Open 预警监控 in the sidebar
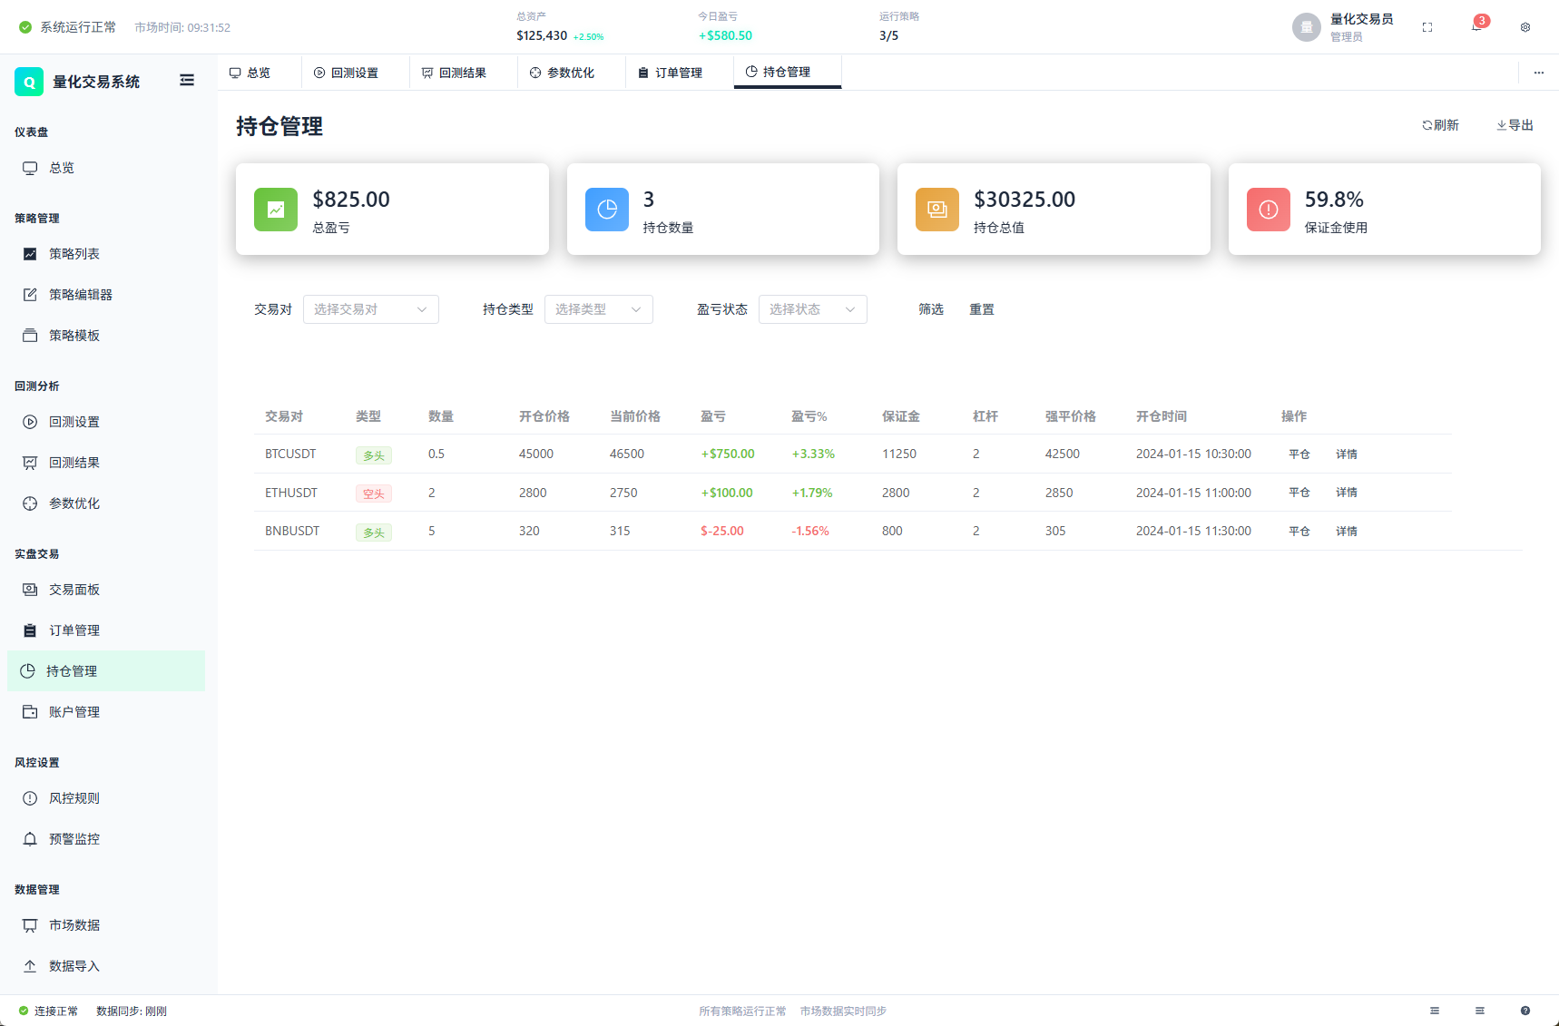1559x1026 pixels. [106, 839]
